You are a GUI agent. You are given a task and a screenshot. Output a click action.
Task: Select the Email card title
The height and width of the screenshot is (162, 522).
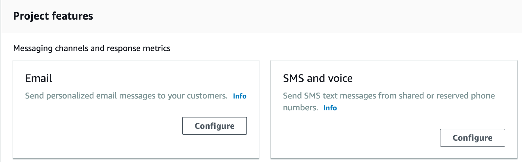pyautogui.click(x=38, y=78)
